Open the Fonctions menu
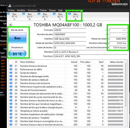Viewport: 130px width, 128px height. 33,10
